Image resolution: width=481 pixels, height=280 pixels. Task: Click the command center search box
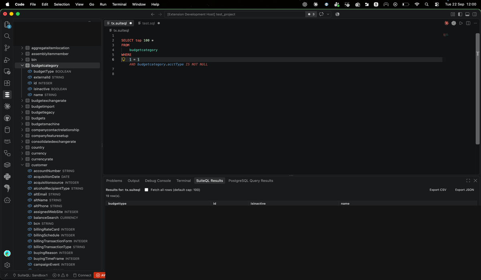pos(234,14)
